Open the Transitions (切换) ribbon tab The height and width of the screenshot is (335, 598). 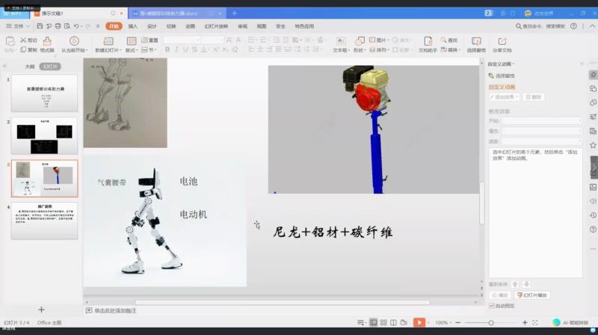pyautogui.click(x=171, y=26)
